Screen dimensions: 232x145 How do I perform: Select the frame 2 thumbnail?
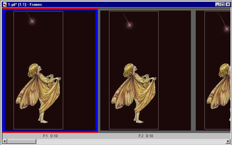pos(146,71)
